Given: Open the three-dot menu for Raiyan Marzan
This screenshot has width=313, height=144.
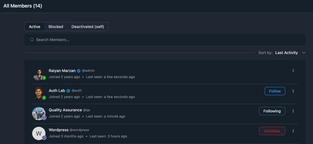Looking at the screenshot, I should point(293,71).
